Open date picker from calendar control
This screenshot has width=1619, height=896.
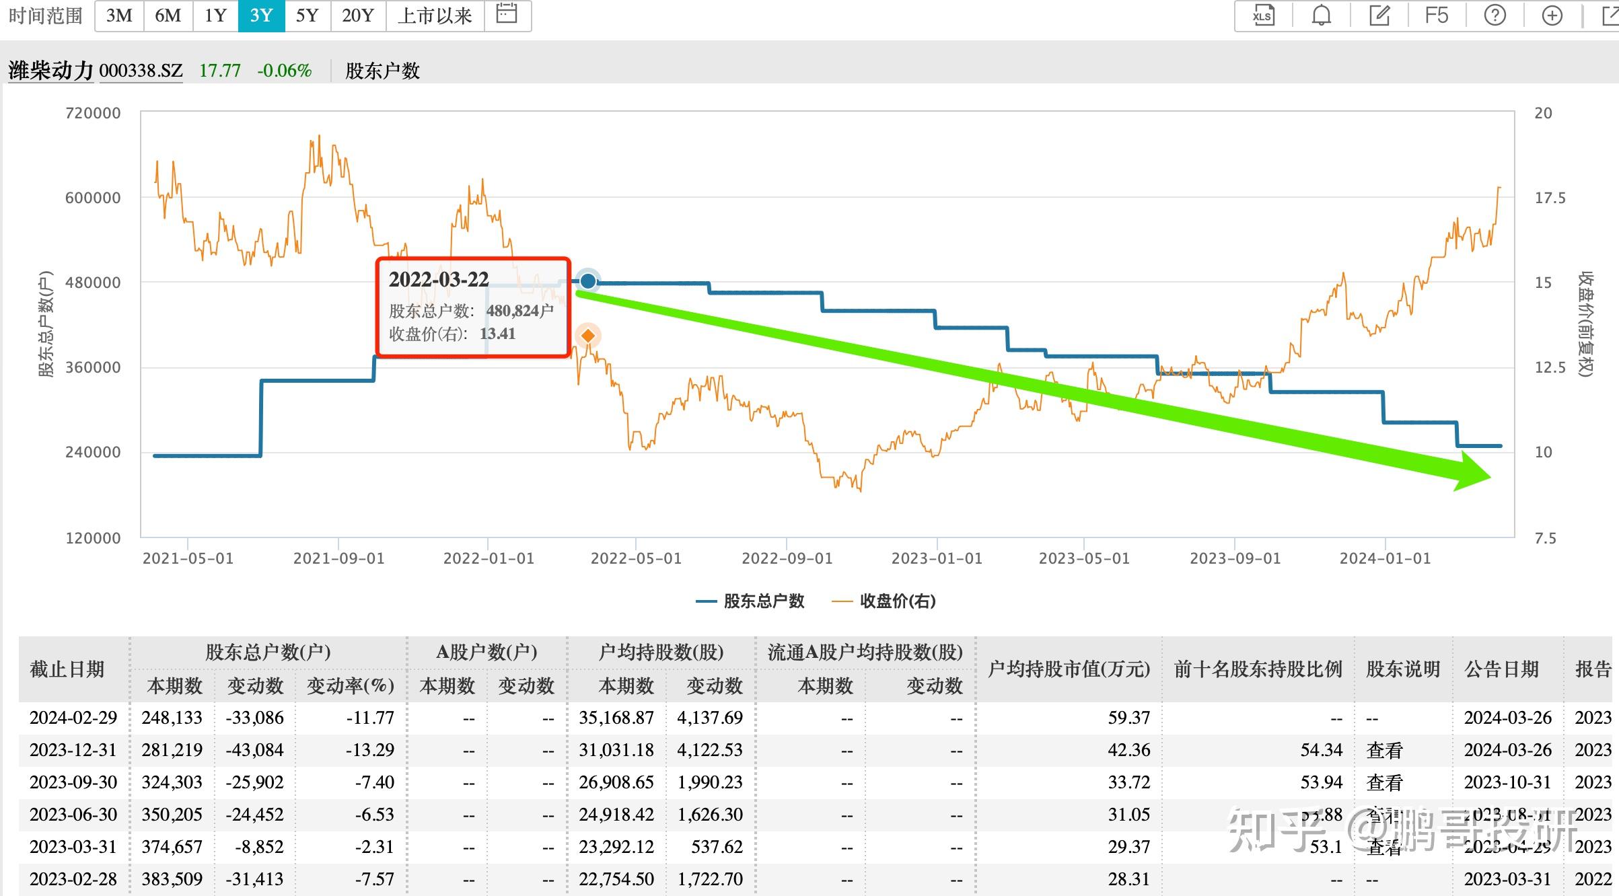click(x=508, y=15)
